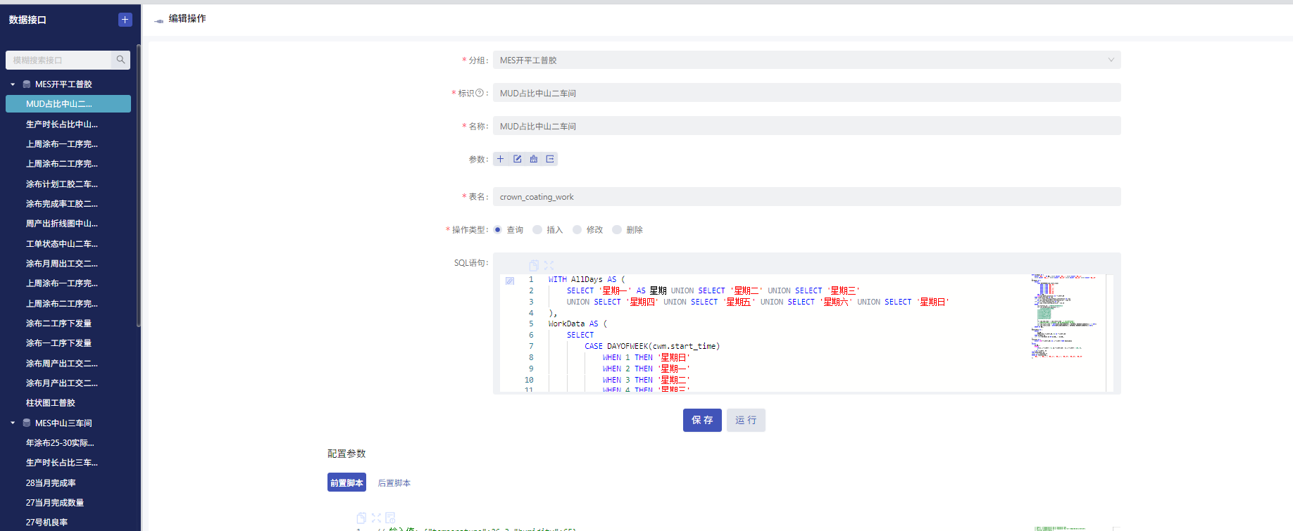Copy pre-script with the clipboard icon
Viewport: 1293px width, 531px height.
pos(361,518)
